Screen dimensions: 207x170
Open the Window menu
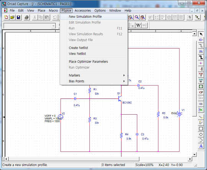pyautogui.click(x=115, y=10)
